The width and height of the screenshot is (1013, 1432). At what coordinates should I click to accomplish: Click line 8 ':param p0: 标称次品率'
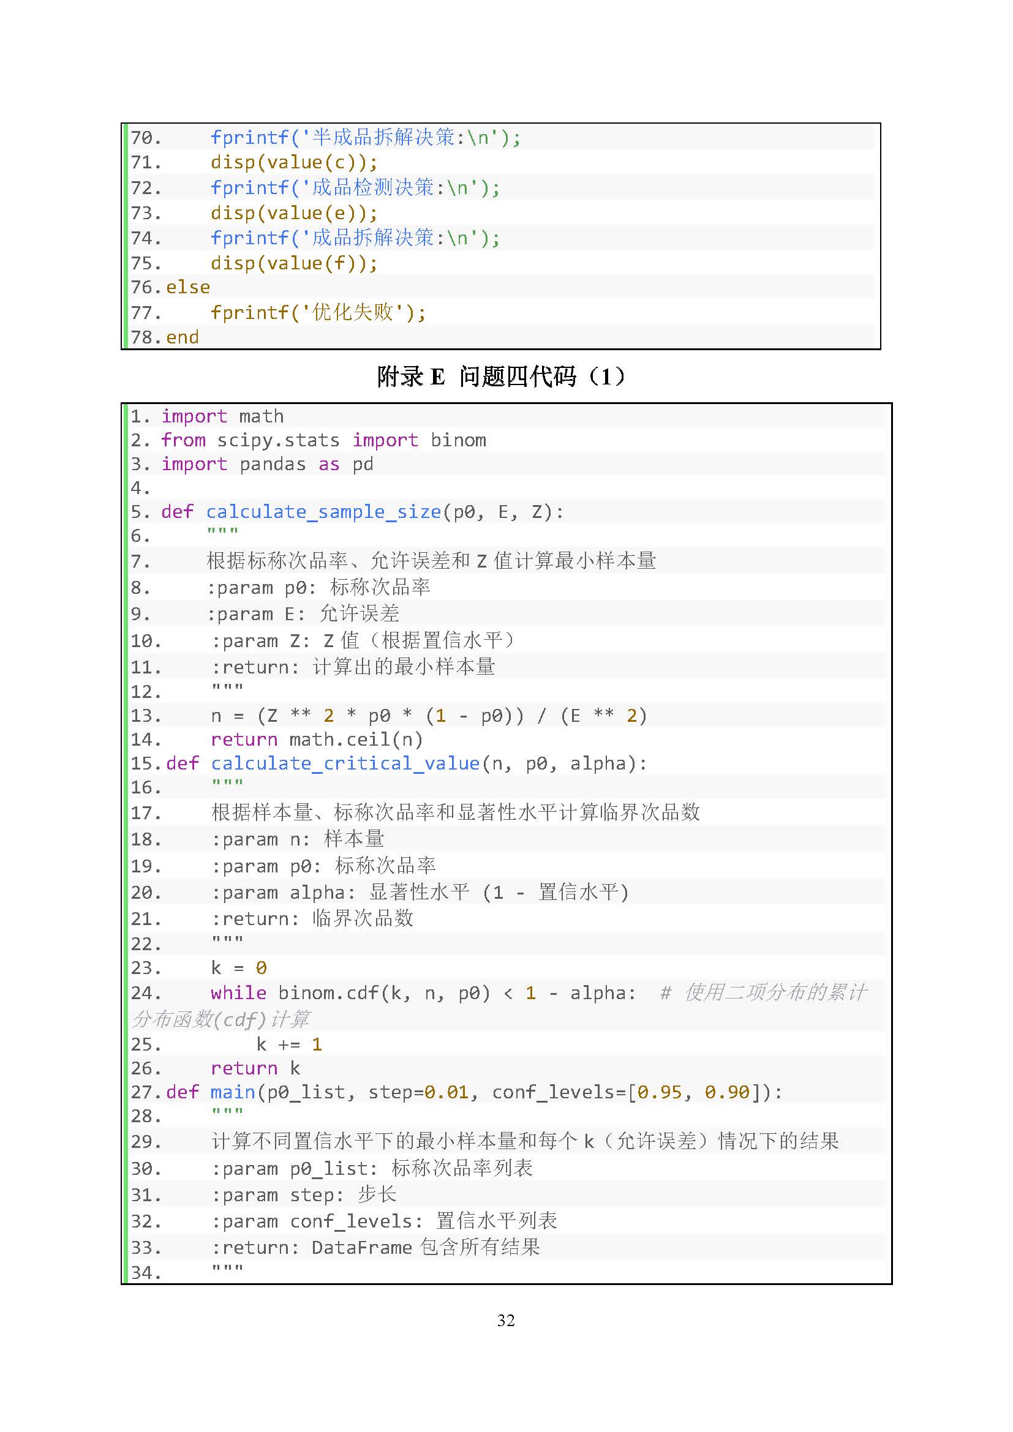318,588
